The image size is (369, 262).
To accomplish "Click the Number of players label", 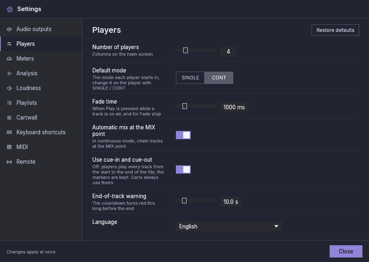I will 116,47.
